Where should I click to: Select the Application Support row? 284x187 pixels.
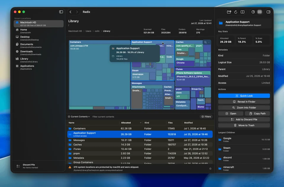pyautogui.click(x=140, y=134)
